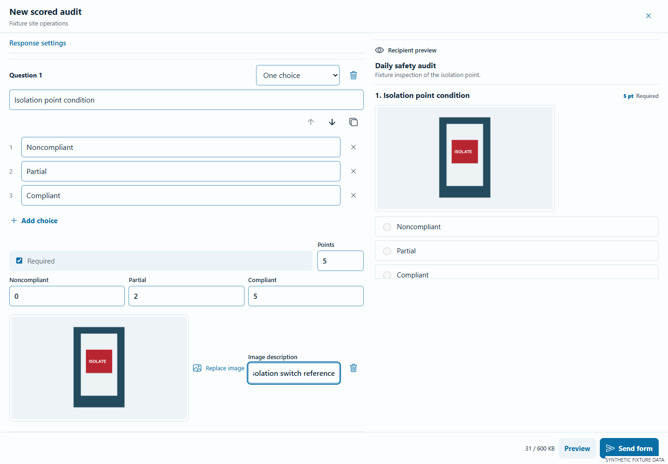The height and width of the screenshot is (464, 668).
Task: Click the '5 pt' points label
Action: pyautogui.click(x=628, y=96)
